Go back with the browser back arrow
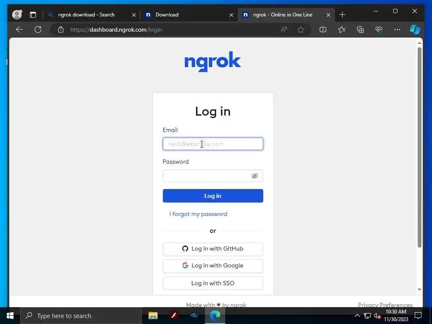The height and width of the screenshot is (324, 432). [x=19, y=30]
